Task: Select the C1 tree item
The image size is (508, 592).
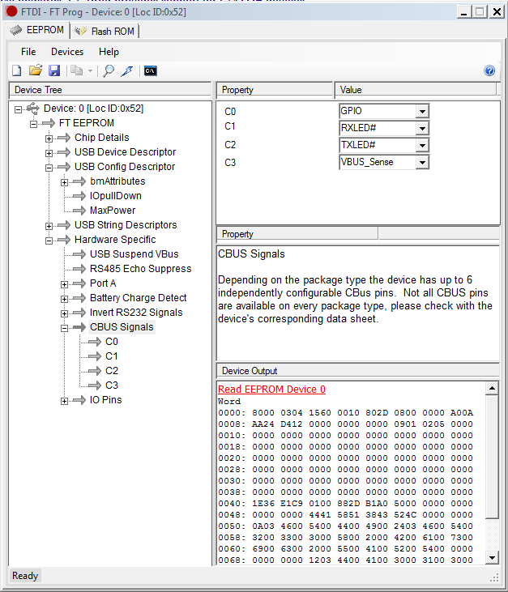Action: tap(112, 356)
